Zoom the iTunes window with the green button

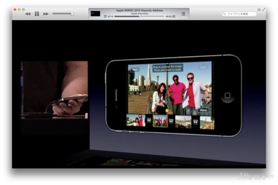[24, 10]
